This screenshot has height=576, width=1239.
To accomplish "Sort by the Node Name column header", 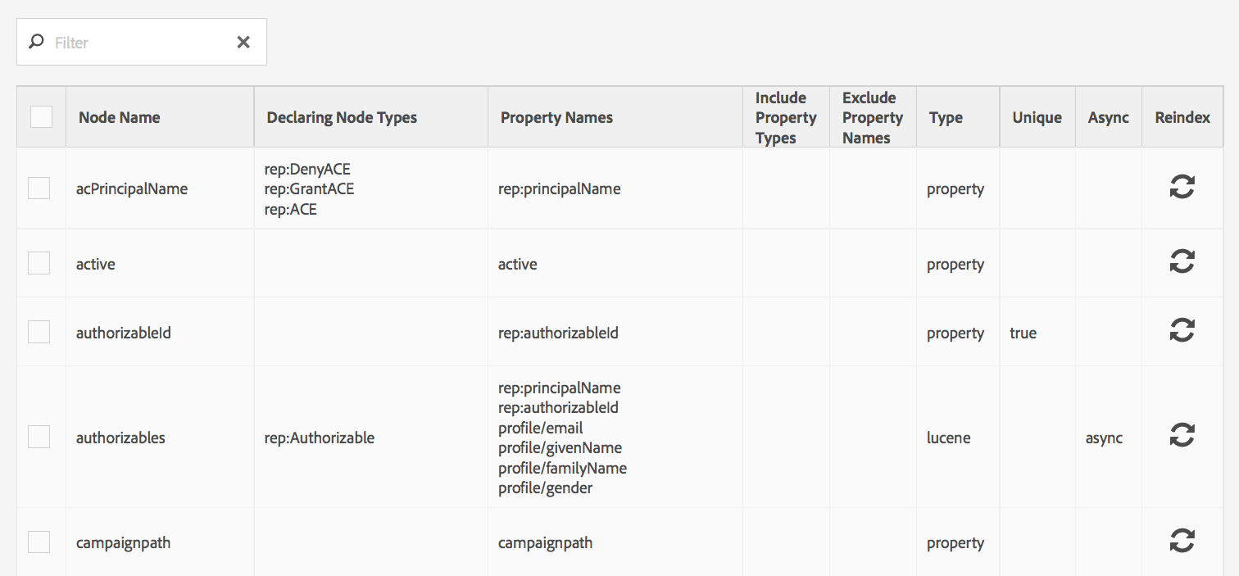I will pos(120,117).
